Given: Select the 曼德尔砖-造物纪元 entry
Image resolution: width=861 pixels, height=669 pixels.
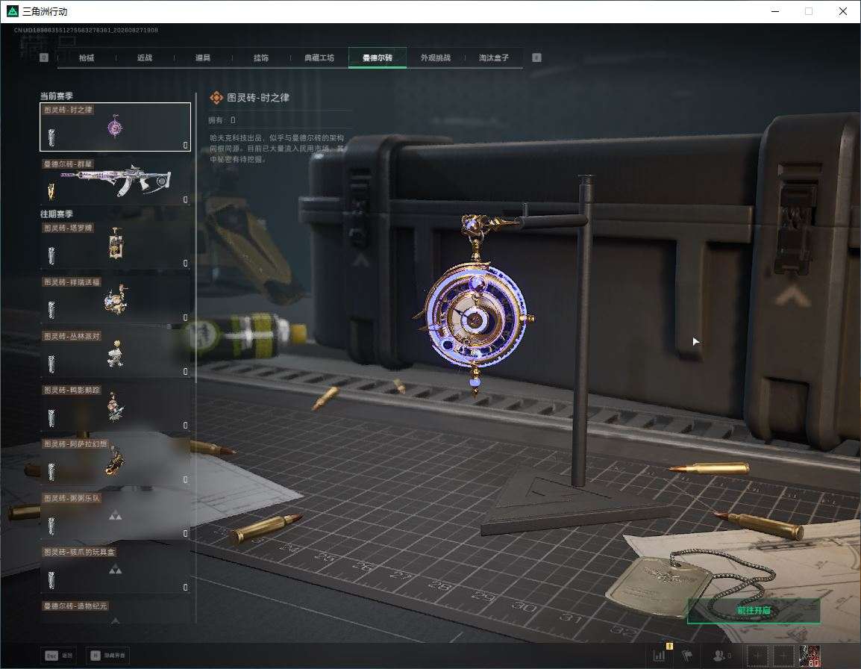Looking at the screenshot, I should (x=116, y=612).
